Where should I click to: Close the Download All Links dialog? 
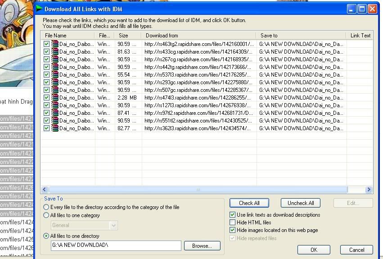point(372,9)
